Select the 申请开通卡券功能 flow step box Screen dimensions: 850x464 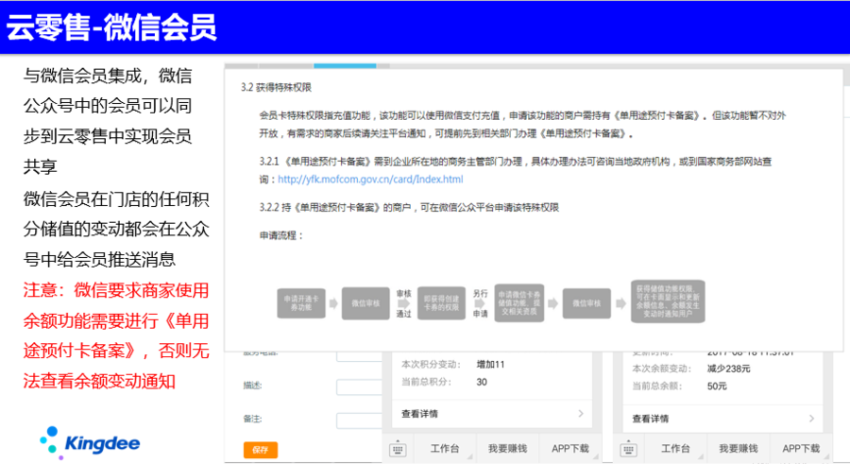tap(301, 302)
